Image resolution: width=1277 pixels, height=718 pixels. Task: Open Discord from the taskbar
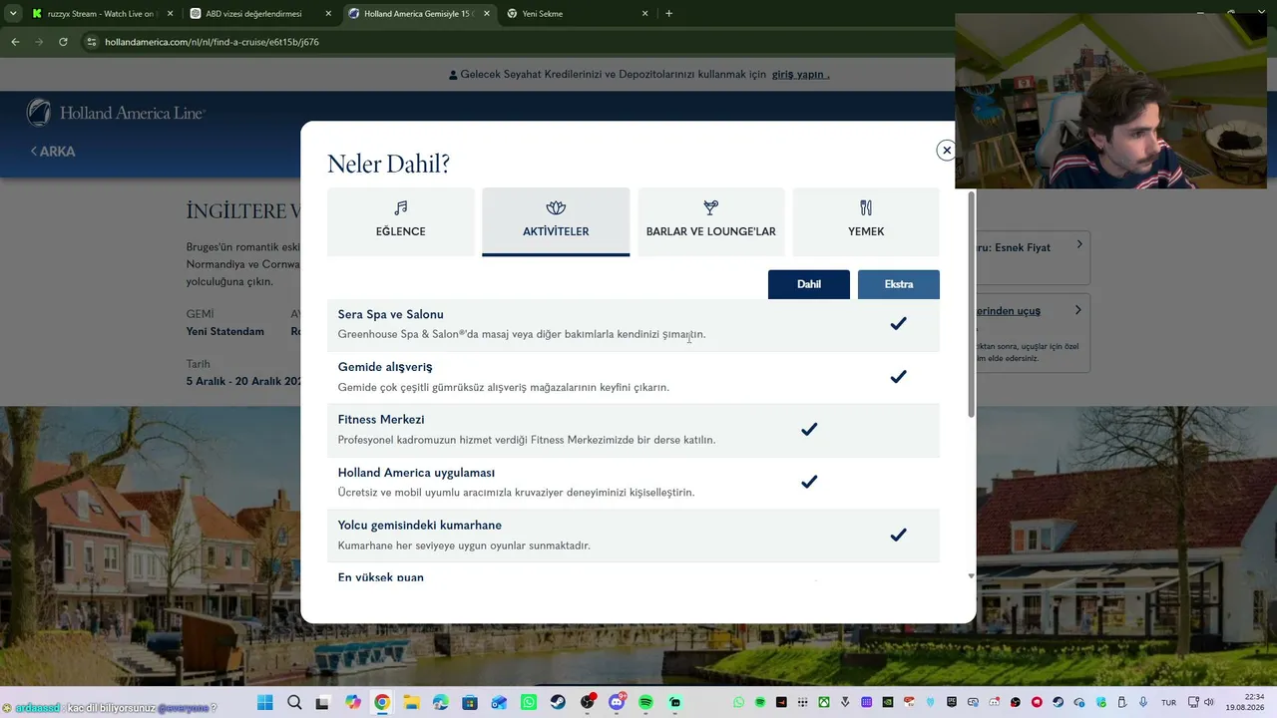coord(617,703)
